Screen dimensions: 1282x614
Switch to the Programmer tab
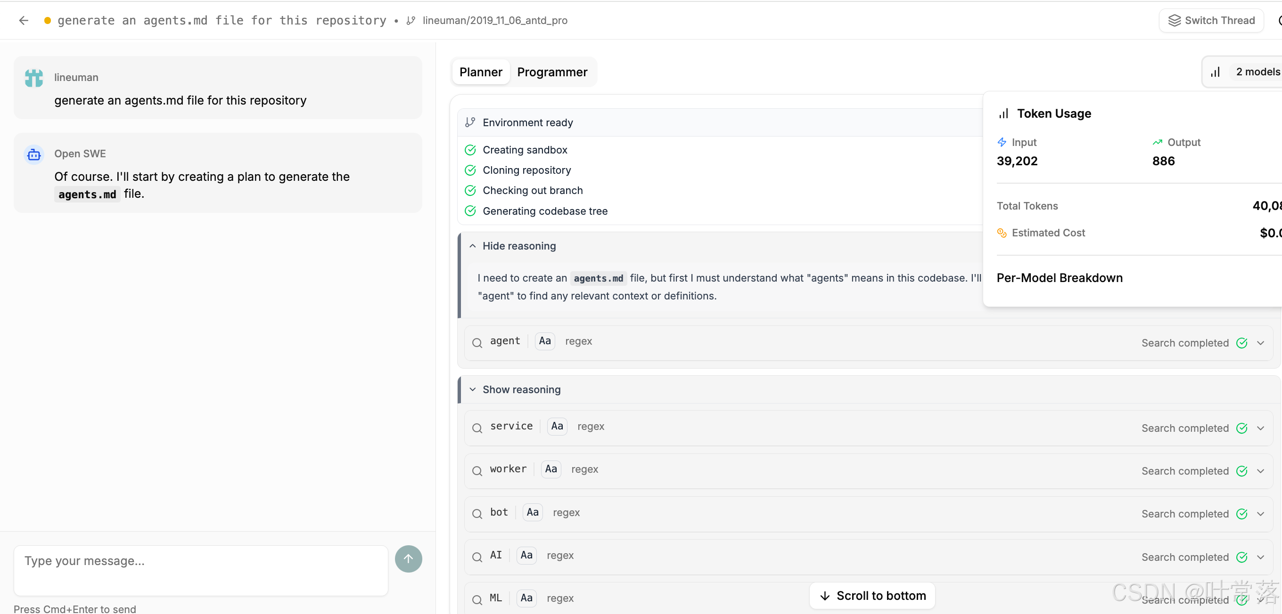tap(552, 72)
